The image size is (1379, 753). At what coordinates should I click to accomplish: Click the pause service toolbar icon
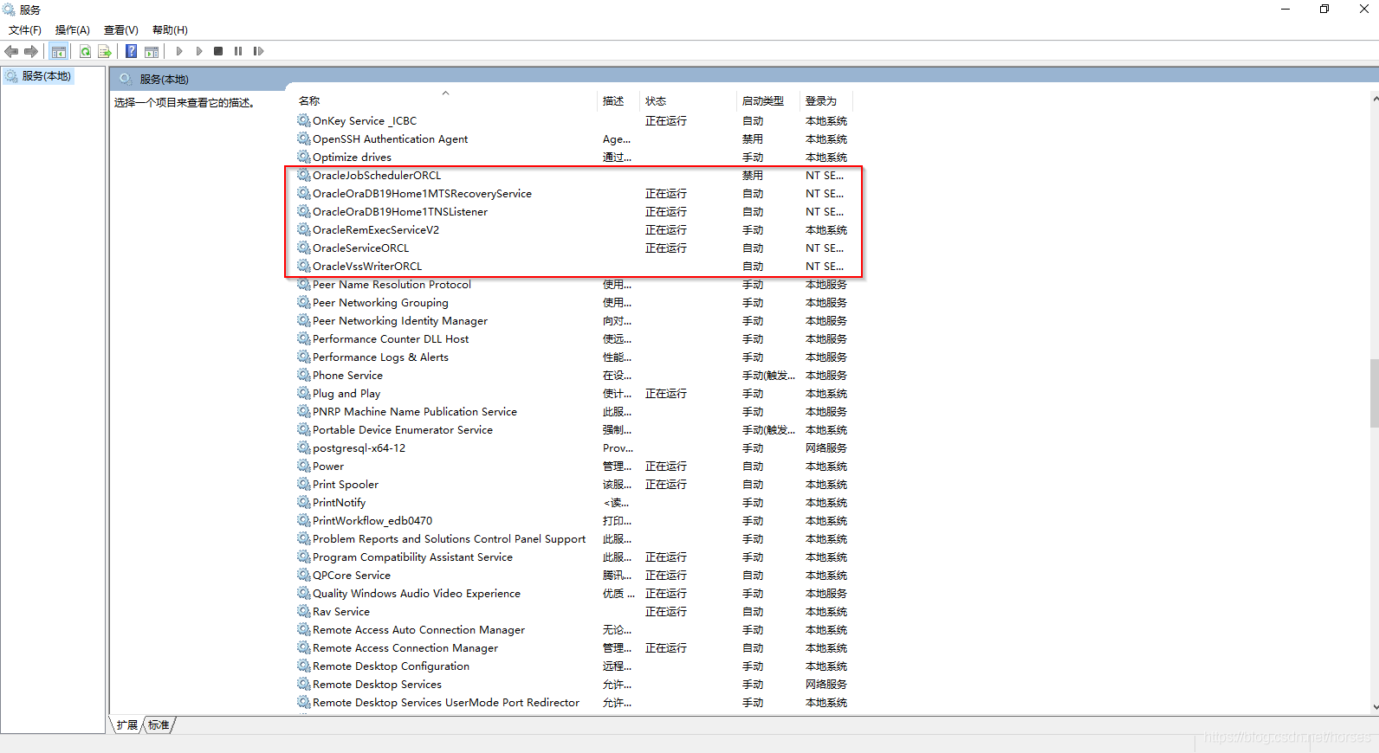tap(238, 52)
